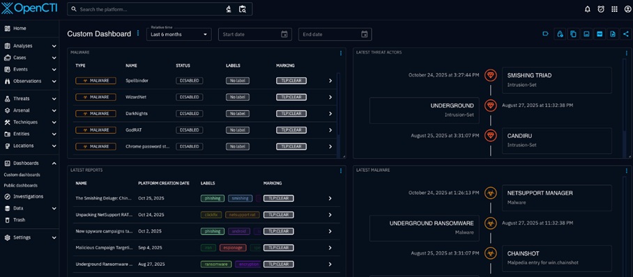The height and width of the screenshot is (277, 633).
Task: Open SMISHING TRIAD threat actor card
Action: click(x=557, y=80)
